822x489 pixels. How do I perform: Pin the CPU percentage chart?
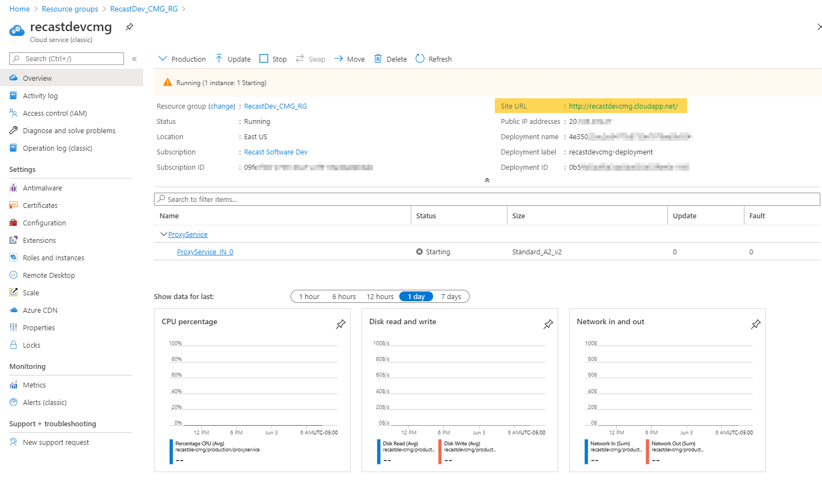340,324
